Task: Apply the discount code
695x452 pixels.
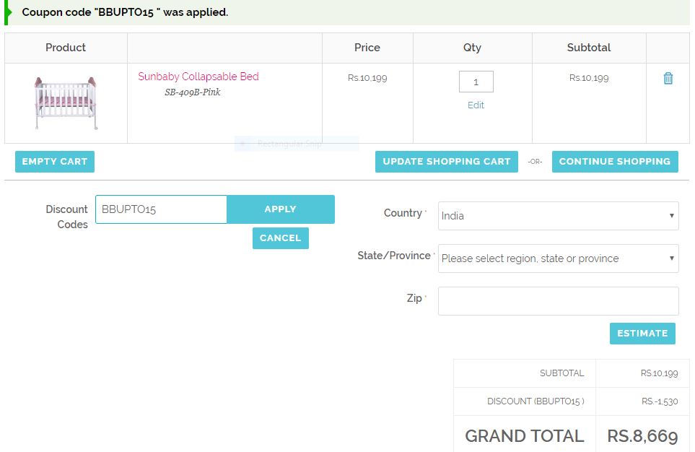Action: 280,209
